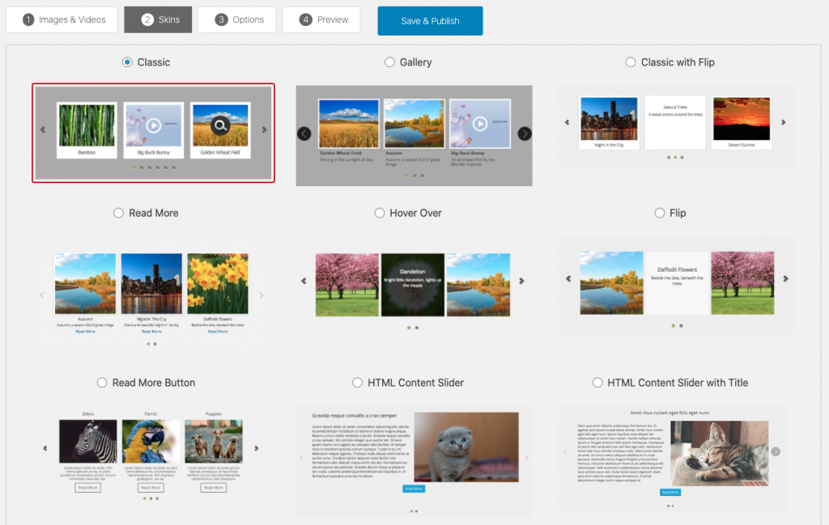Switch to the Images & Videos step
The image size is (829, 525).
coord(62,19)
